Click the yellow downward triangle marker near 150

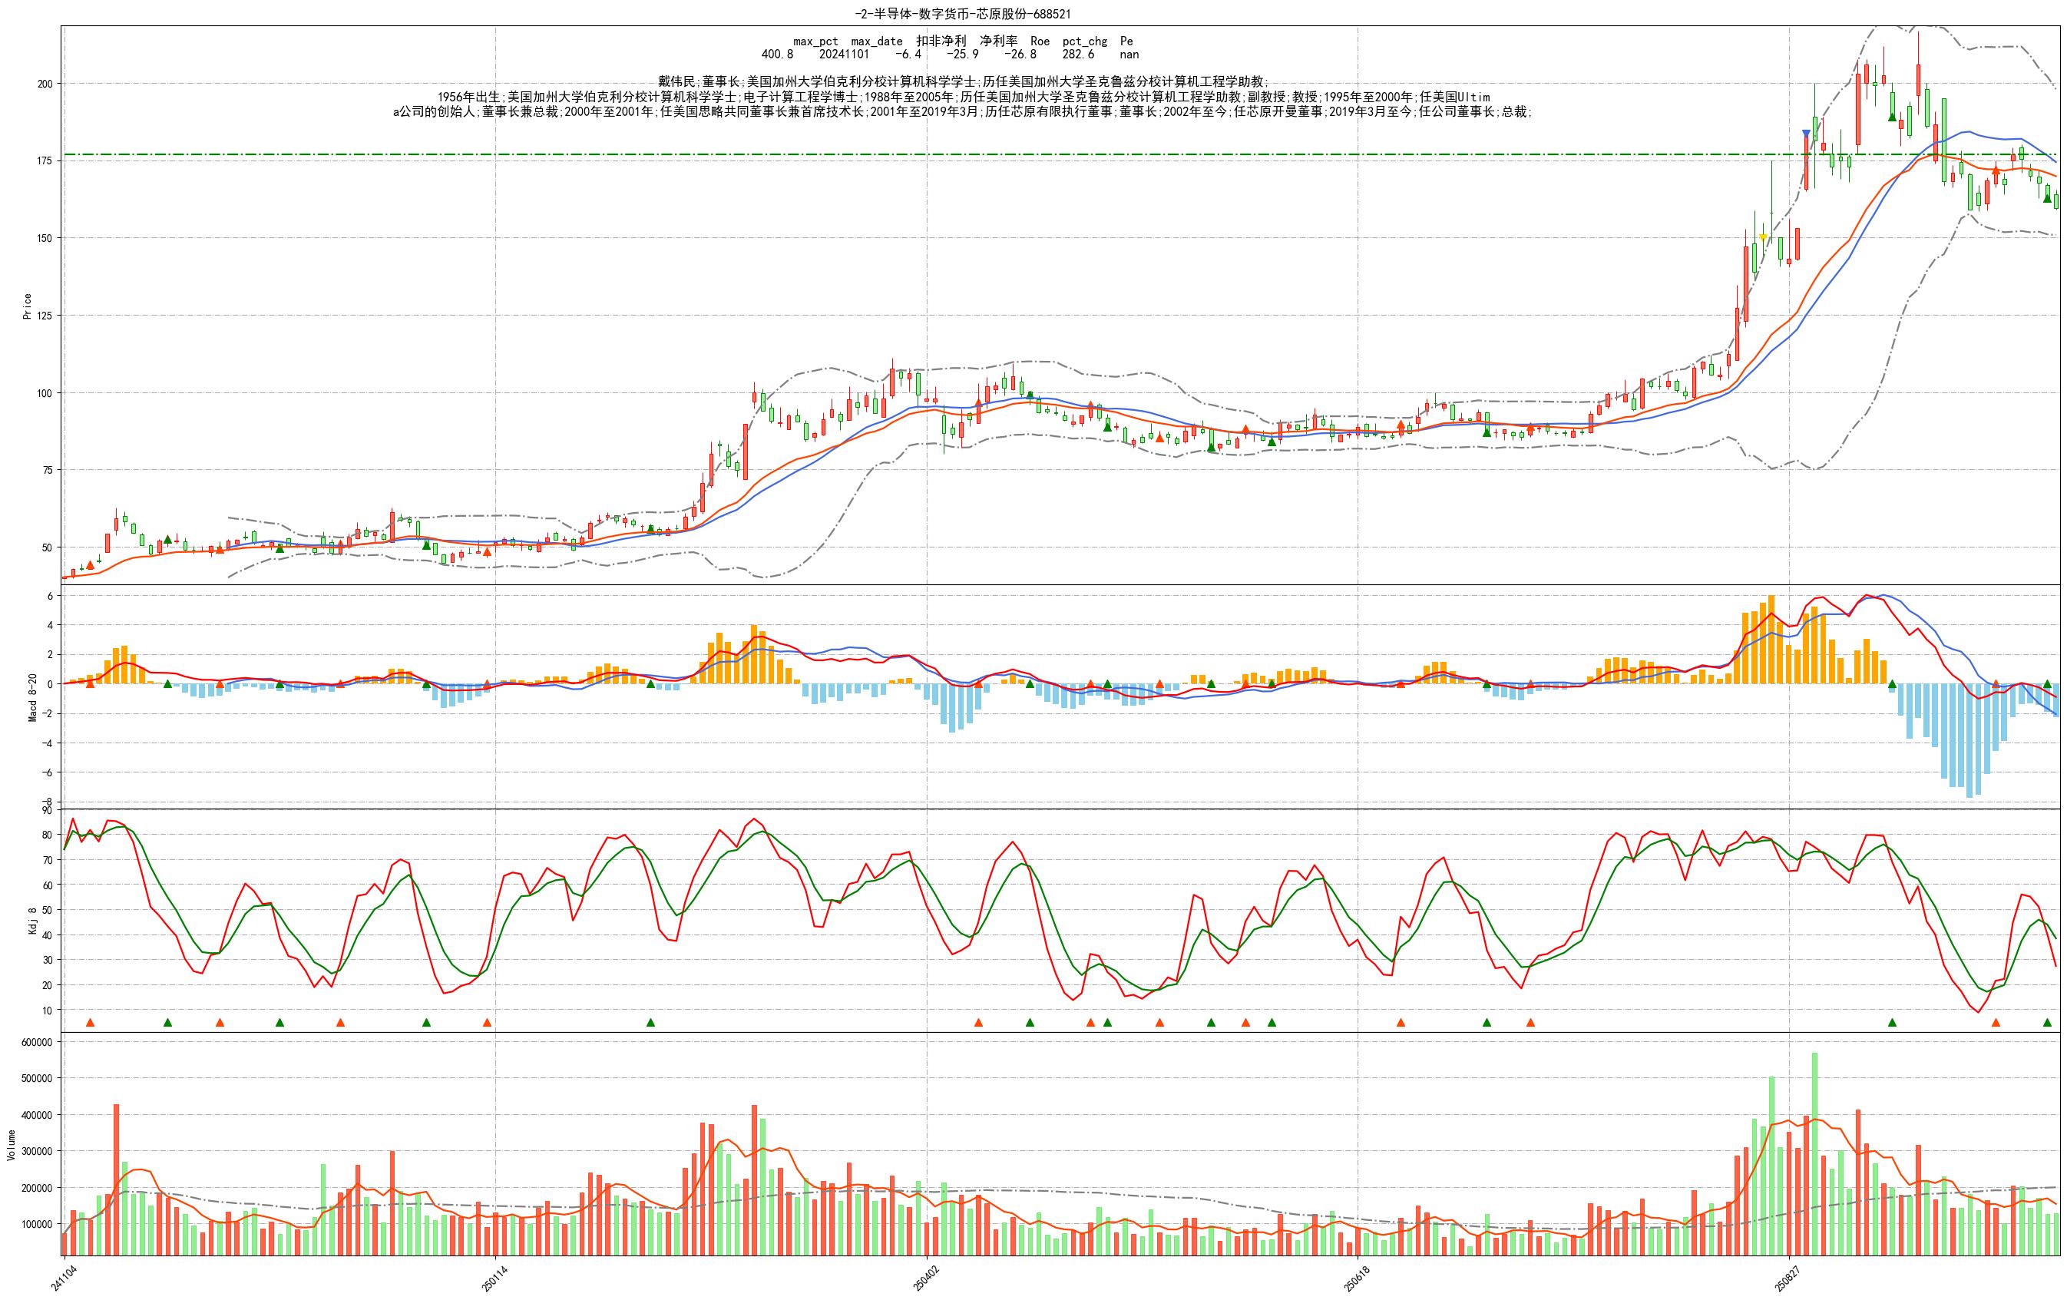point(1763,238)
